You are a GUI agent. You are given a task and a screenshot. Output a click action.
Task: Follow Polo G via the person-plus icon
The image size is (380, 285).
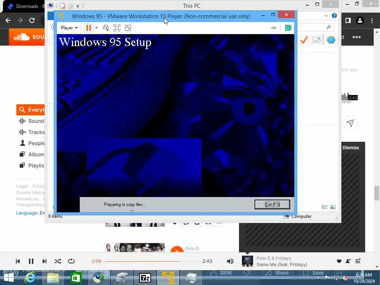pyautogui.click(x=348, y=261)
